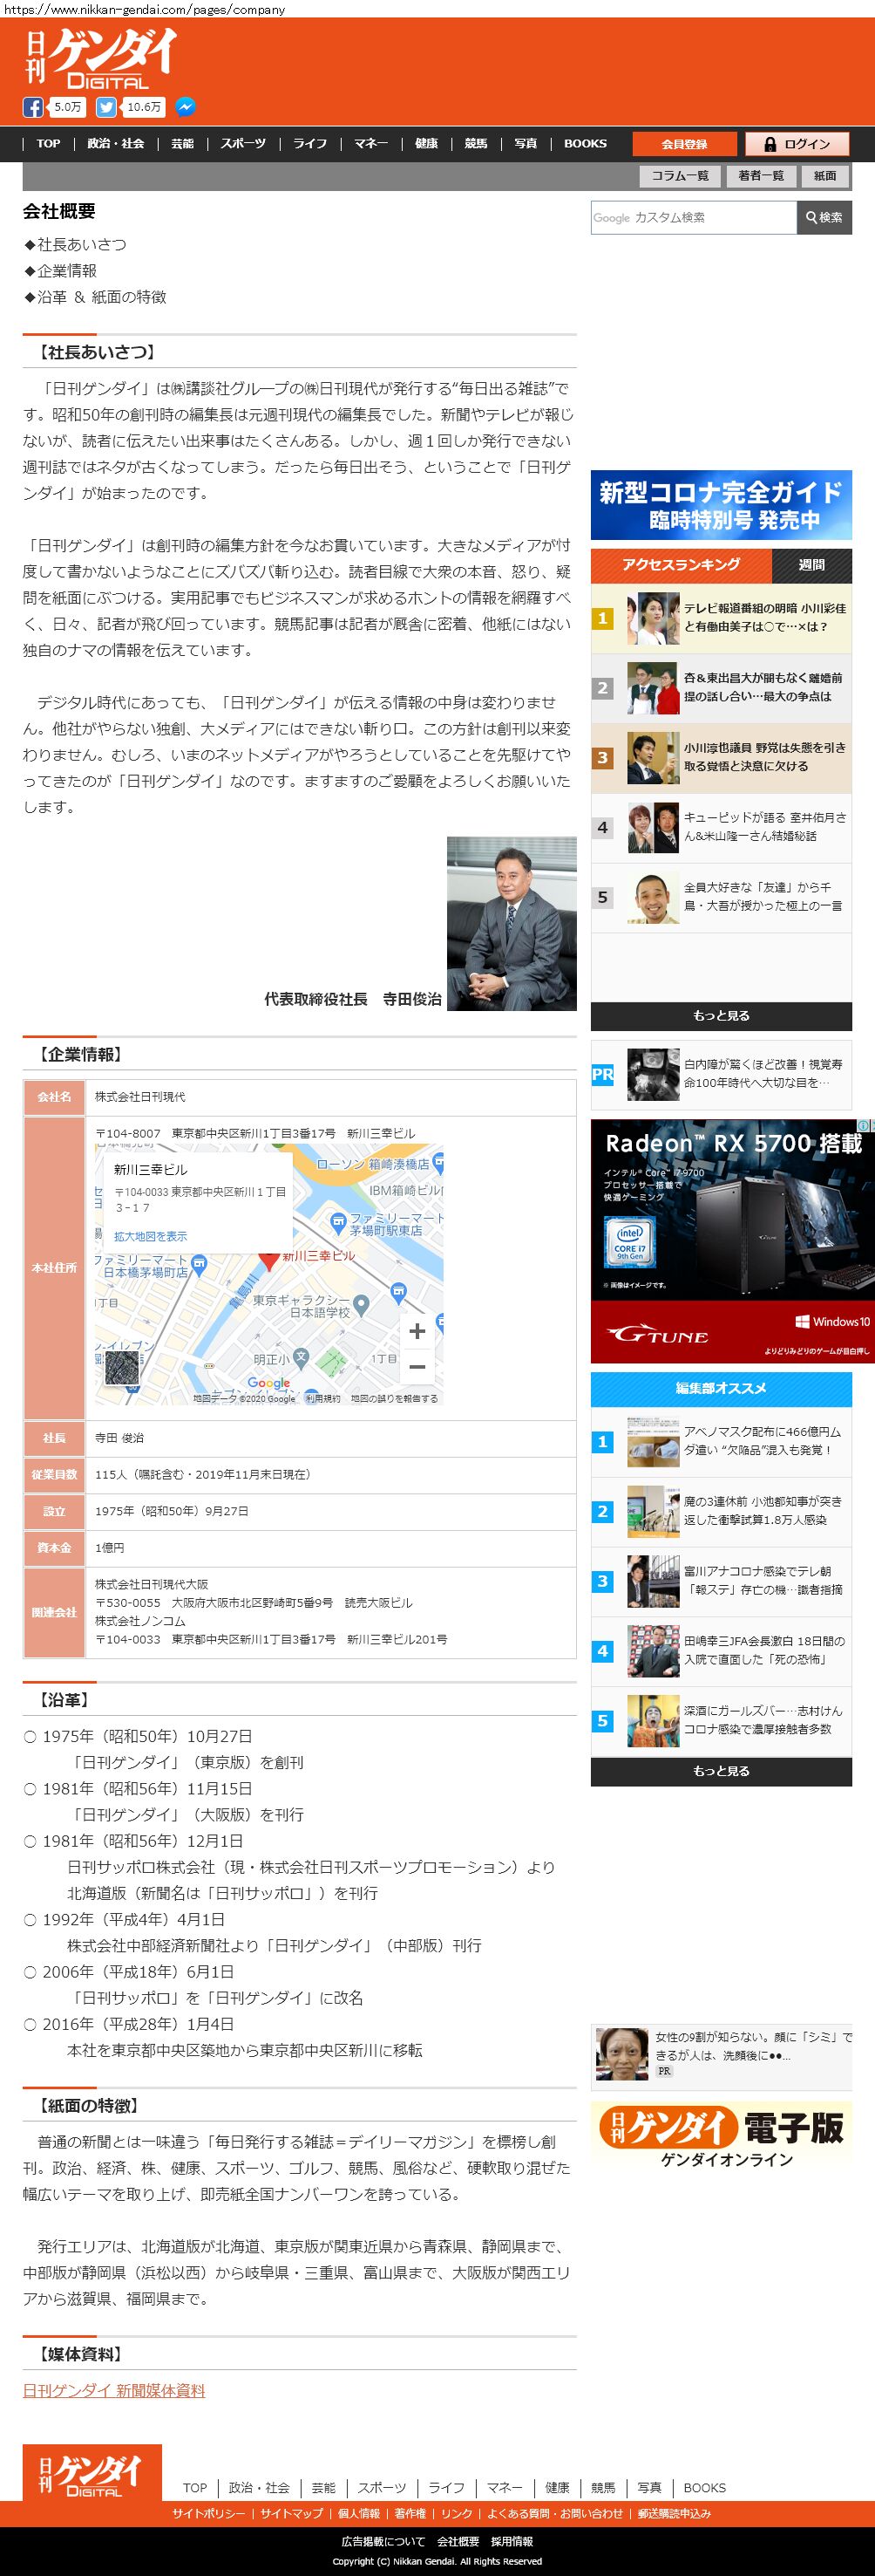This screenshot has width=875, height=2576.
Task: Select the アクセスランキング tab
Action: [682, 565]
